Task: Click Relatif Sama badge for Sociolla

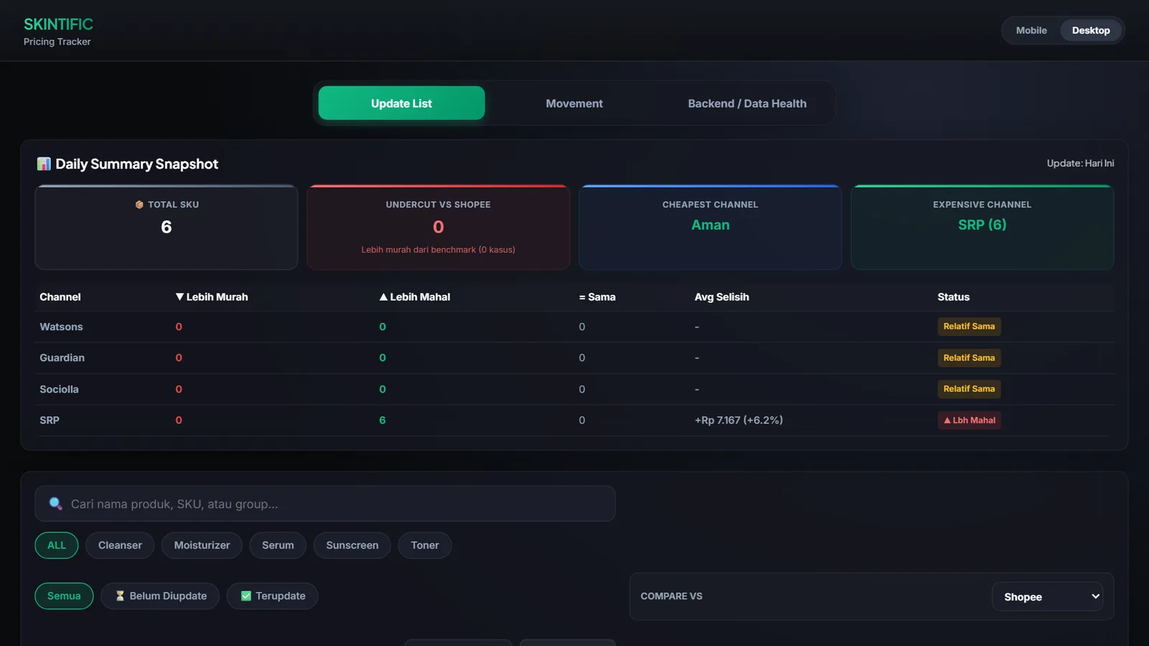Action: pyautogui.click(x=969, y=389)
